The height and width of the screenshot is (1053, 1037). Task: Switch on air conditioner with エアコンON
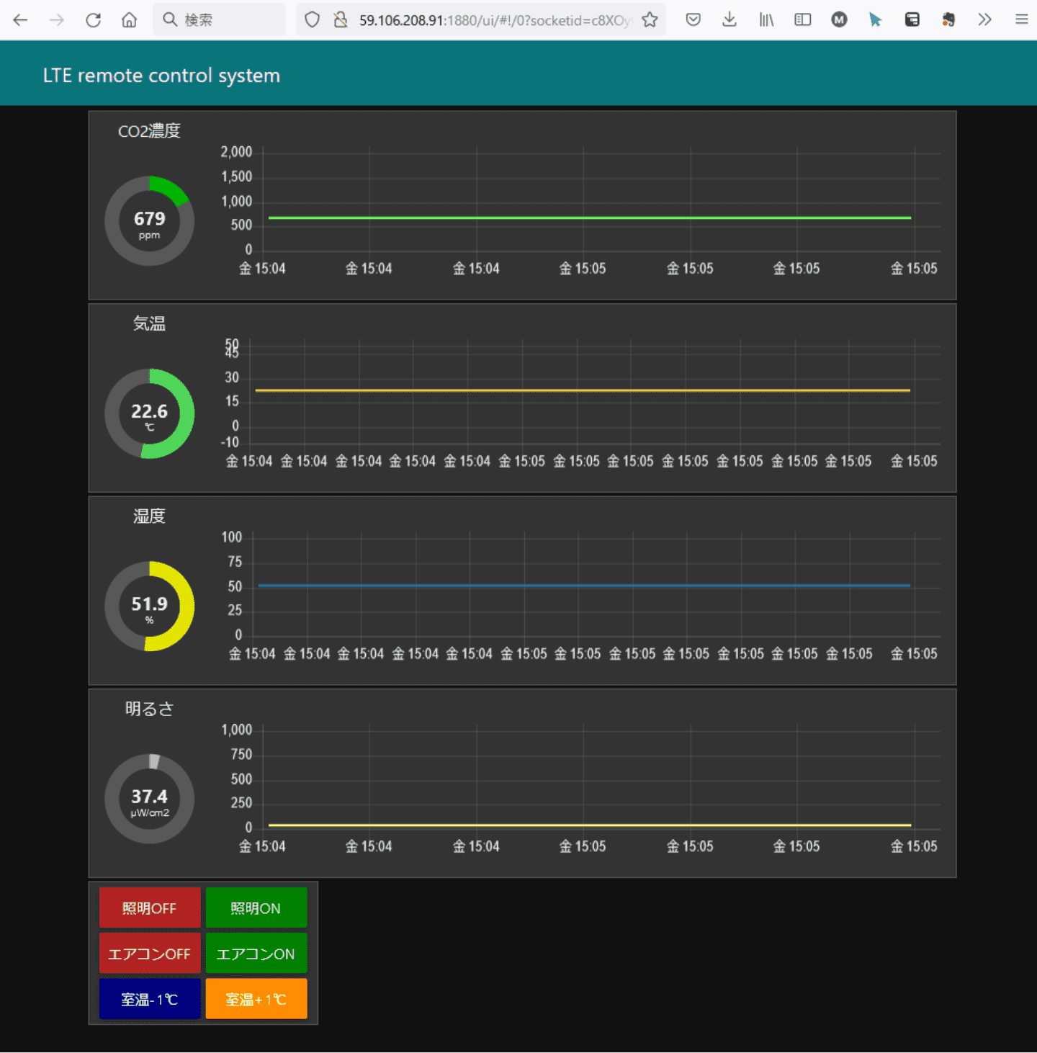pyautogui.click(x=256, y=954)
